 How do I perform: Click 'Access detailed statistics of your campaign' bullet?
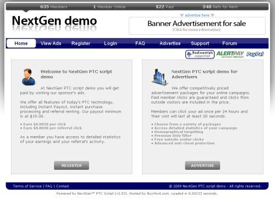(x=194, y=128)
